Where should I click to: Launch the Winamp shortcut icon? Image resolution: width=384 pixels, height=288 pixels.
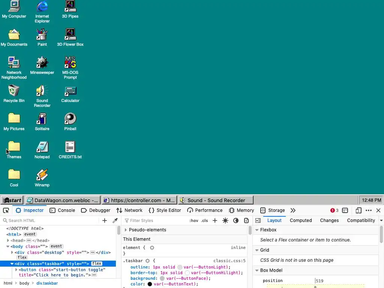coord(42,178)
